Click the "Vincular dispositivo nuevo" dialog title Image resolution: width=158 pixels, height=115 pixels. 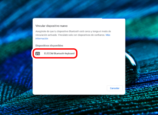tap(52, 26)
